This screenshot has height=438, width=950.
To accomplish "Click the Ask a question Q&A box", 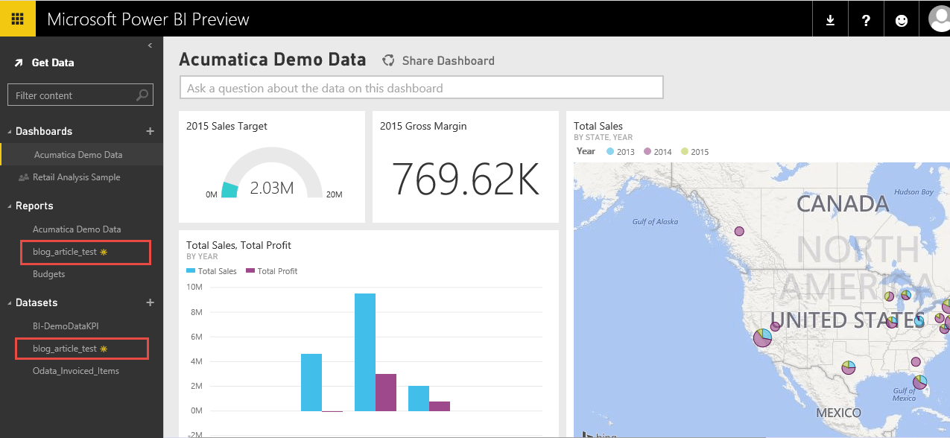I will [x=422, y=88].
